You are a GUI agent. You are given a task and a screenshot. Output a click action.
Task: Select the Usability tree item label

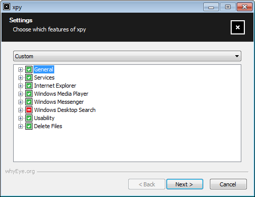[x=44, y=118]
